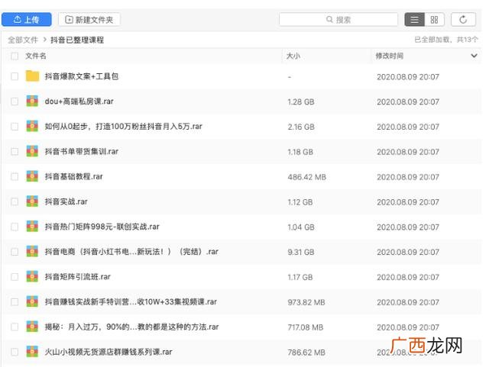Click the 上传 upload button
This screenshot has width=489, height=367.
pos(27,20)
